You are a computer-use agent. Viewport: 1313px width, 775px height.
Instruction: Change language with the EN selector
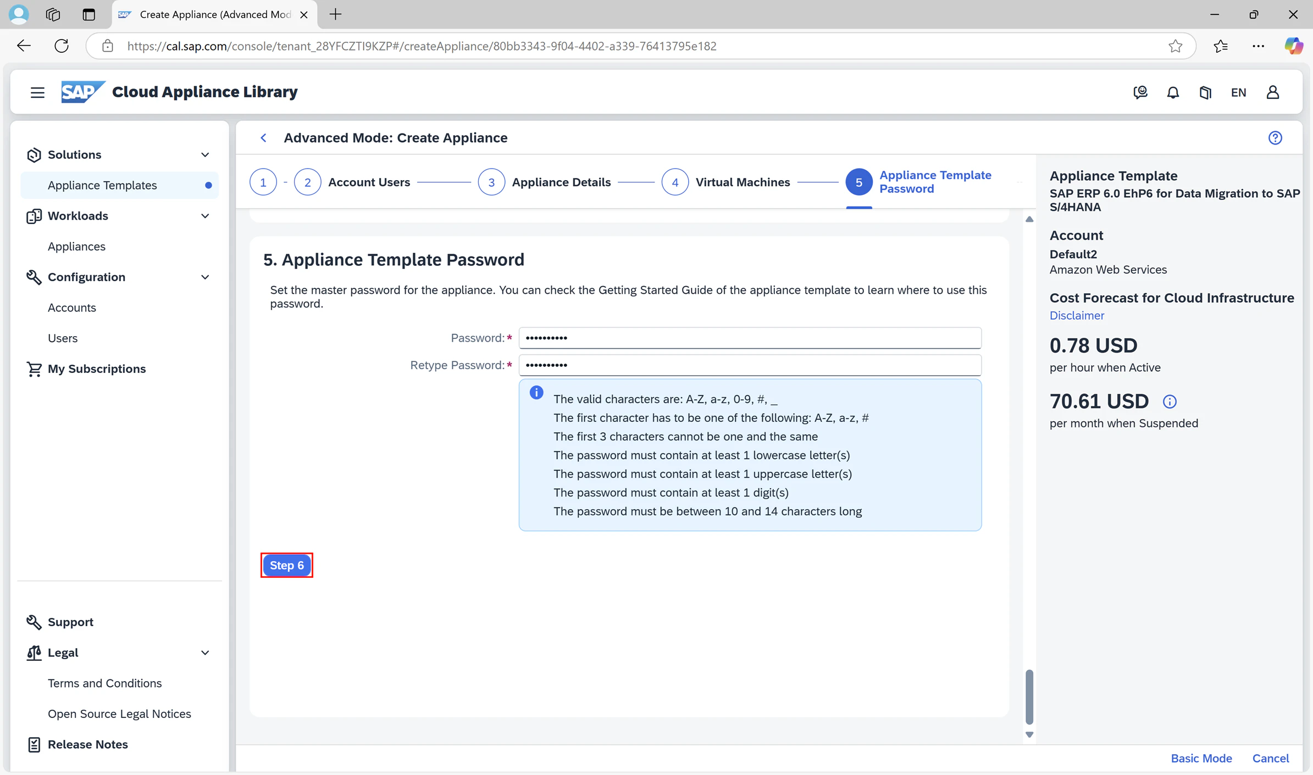click(x=1238, y=92)
